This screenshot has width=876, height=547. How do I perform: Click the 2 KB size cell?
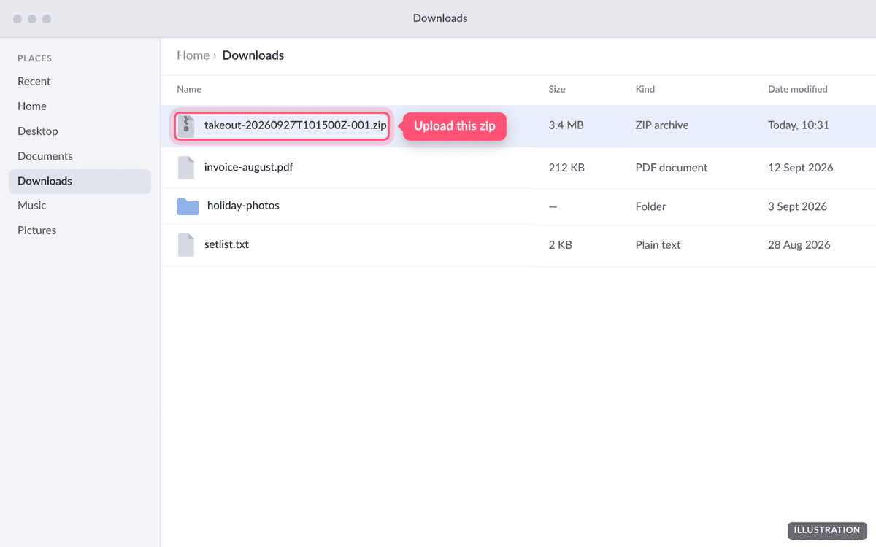560,245
